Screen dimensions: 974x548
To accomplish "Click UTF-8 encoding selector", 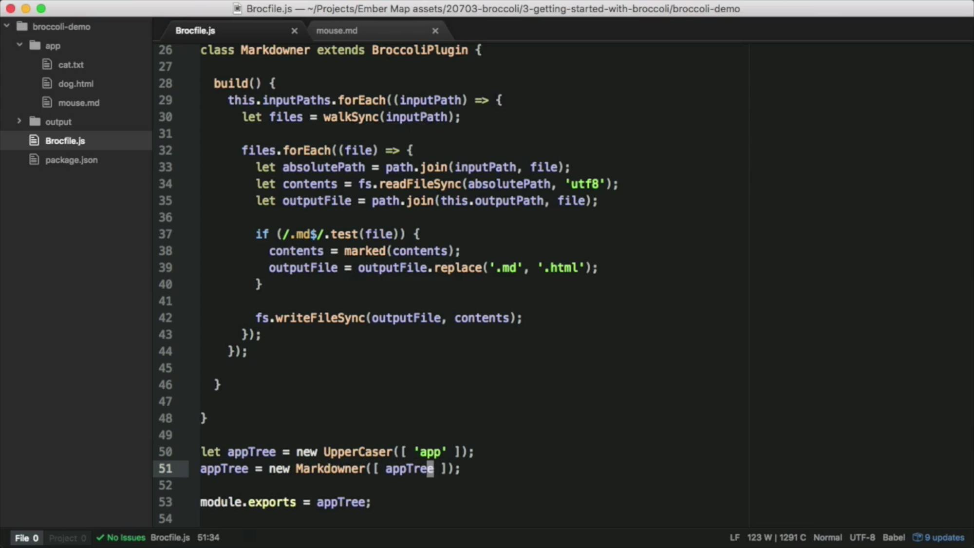I will click(x=862, y=537).
